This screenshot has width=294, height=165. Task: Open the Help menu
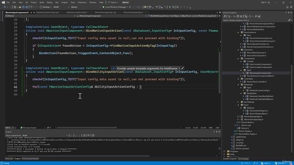[x=101, y=2]
